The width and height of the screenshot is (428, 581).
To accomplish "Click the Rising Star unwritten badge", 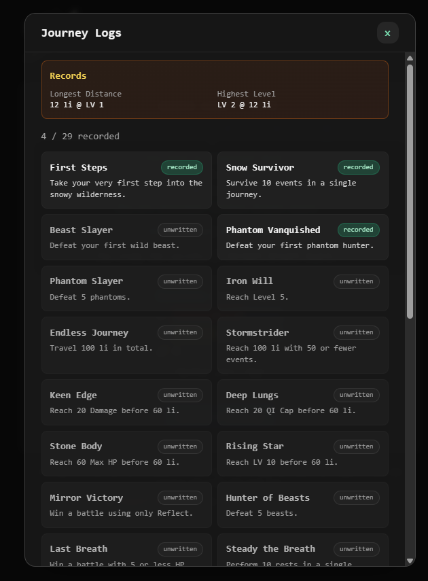I will pos(356,446).
